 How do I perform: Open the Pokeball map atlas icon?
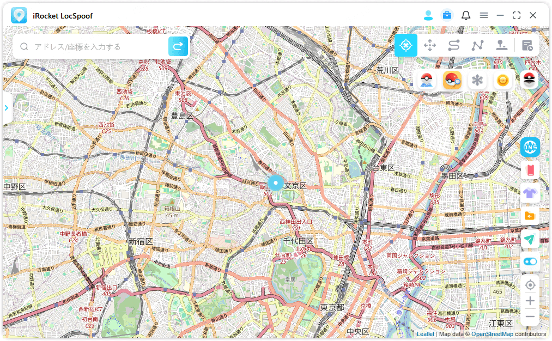pyautogui.click(x=427, y=81)
